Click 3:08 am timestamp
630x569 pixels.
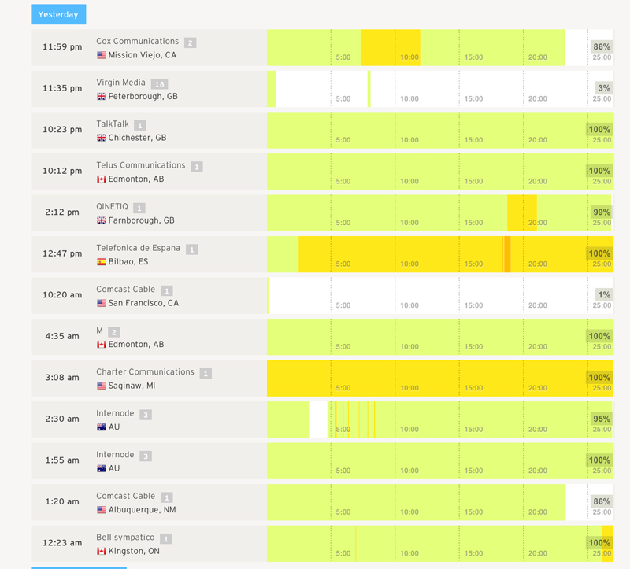62,378
